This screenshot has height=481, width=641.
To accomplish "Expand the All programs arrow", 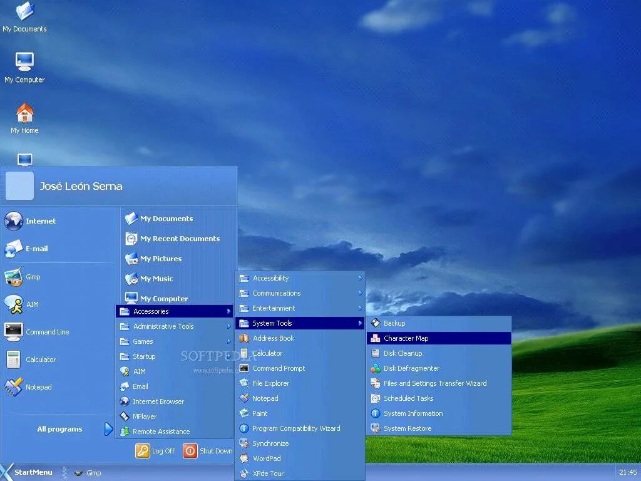I will [108, 429].
